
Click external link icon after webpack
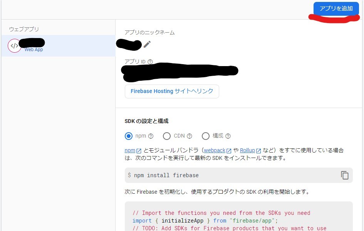point(229,151)
